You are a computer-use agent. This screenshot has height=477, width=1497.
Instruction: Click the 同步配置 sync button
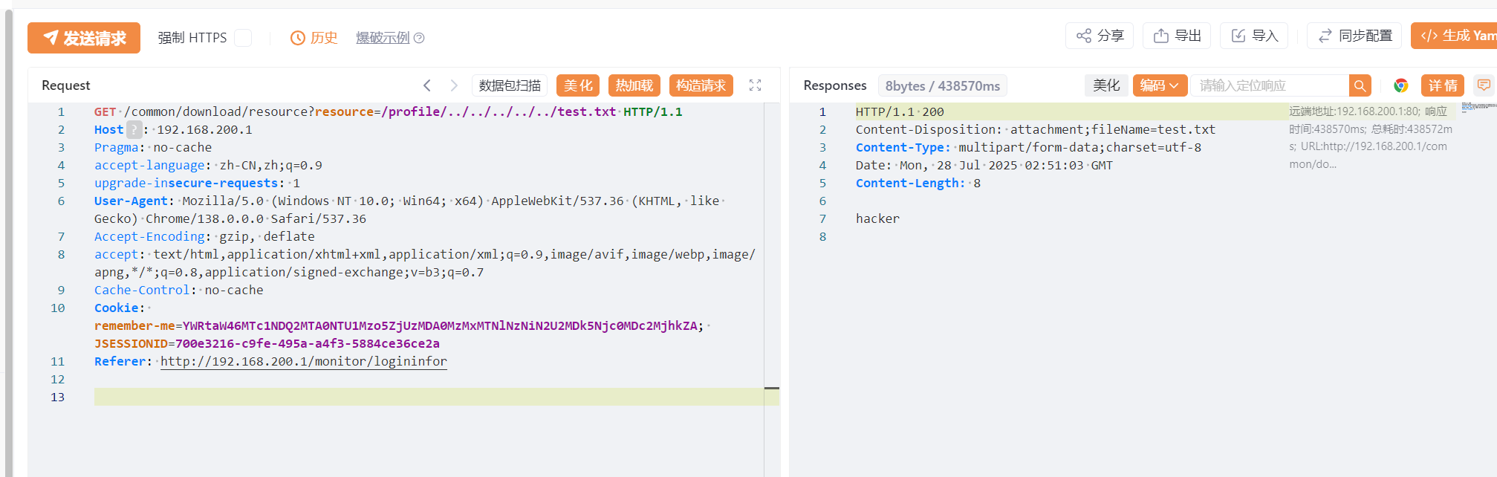[1354, 36]
